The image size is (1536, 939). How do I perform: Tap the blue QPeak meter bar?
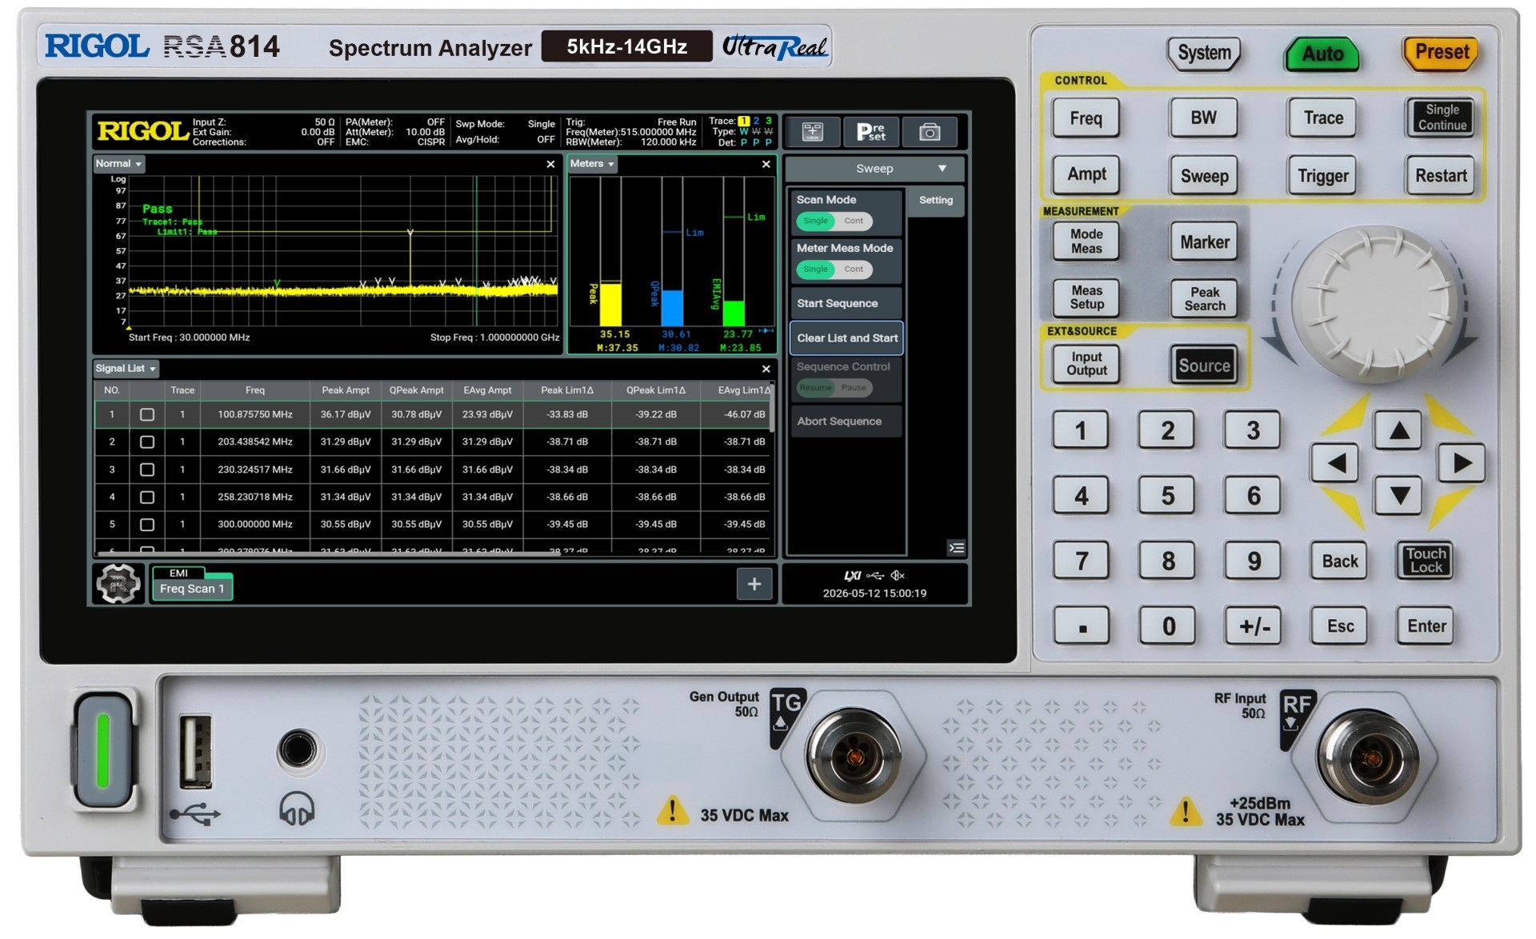(x=672, y=308)
